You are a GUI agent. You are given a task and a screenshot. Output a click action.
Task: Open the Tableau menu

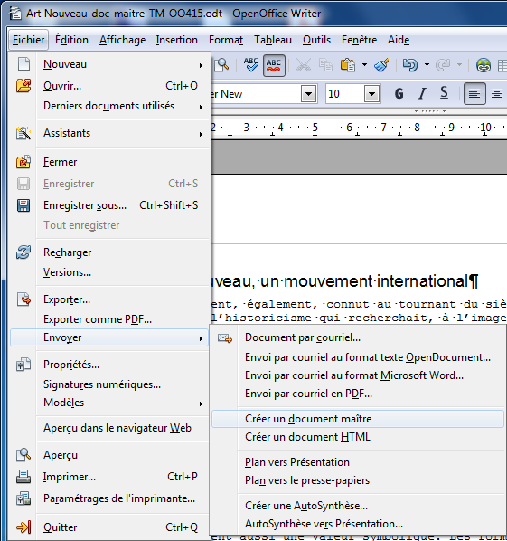click(273, 40)
